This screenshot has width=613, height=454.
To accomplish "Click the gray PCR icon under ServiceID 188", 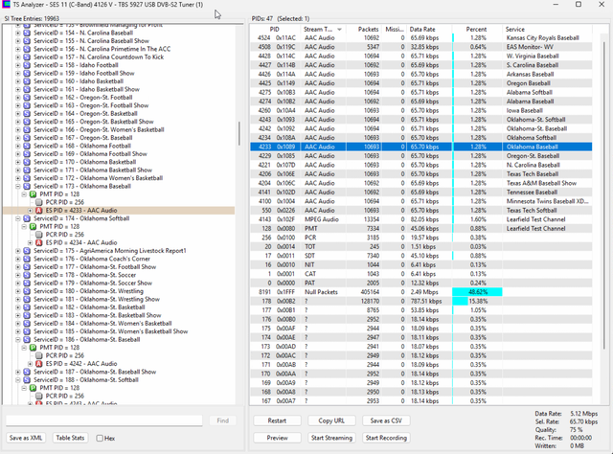I will (x=39, y=396).
